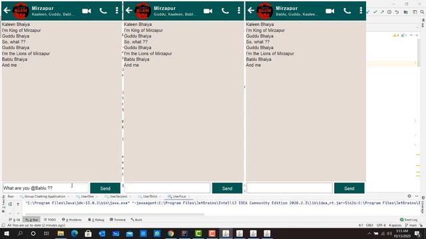The height and width of the screenshot is (239, 426).
Task: Hide the Run panel with minimize dash
Action: point(417,197)
